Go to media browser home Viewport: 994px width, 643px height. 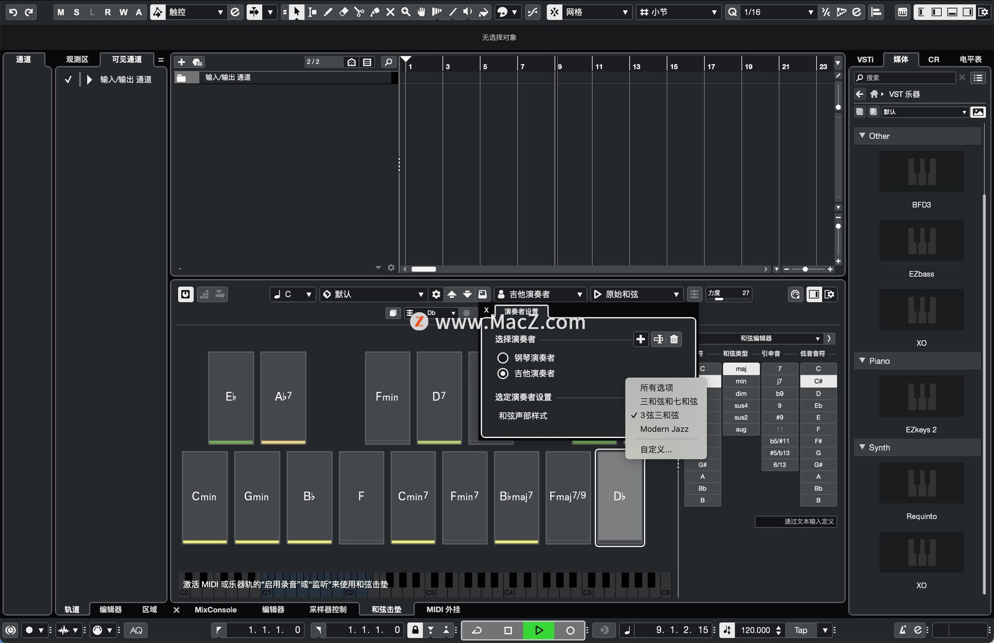coord(874,94)
